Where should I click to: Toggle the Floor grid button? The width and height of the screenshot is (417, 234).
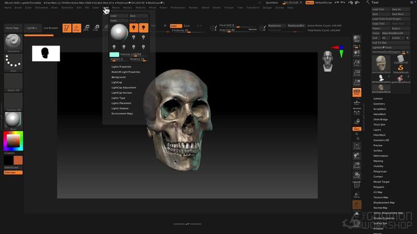357,102
